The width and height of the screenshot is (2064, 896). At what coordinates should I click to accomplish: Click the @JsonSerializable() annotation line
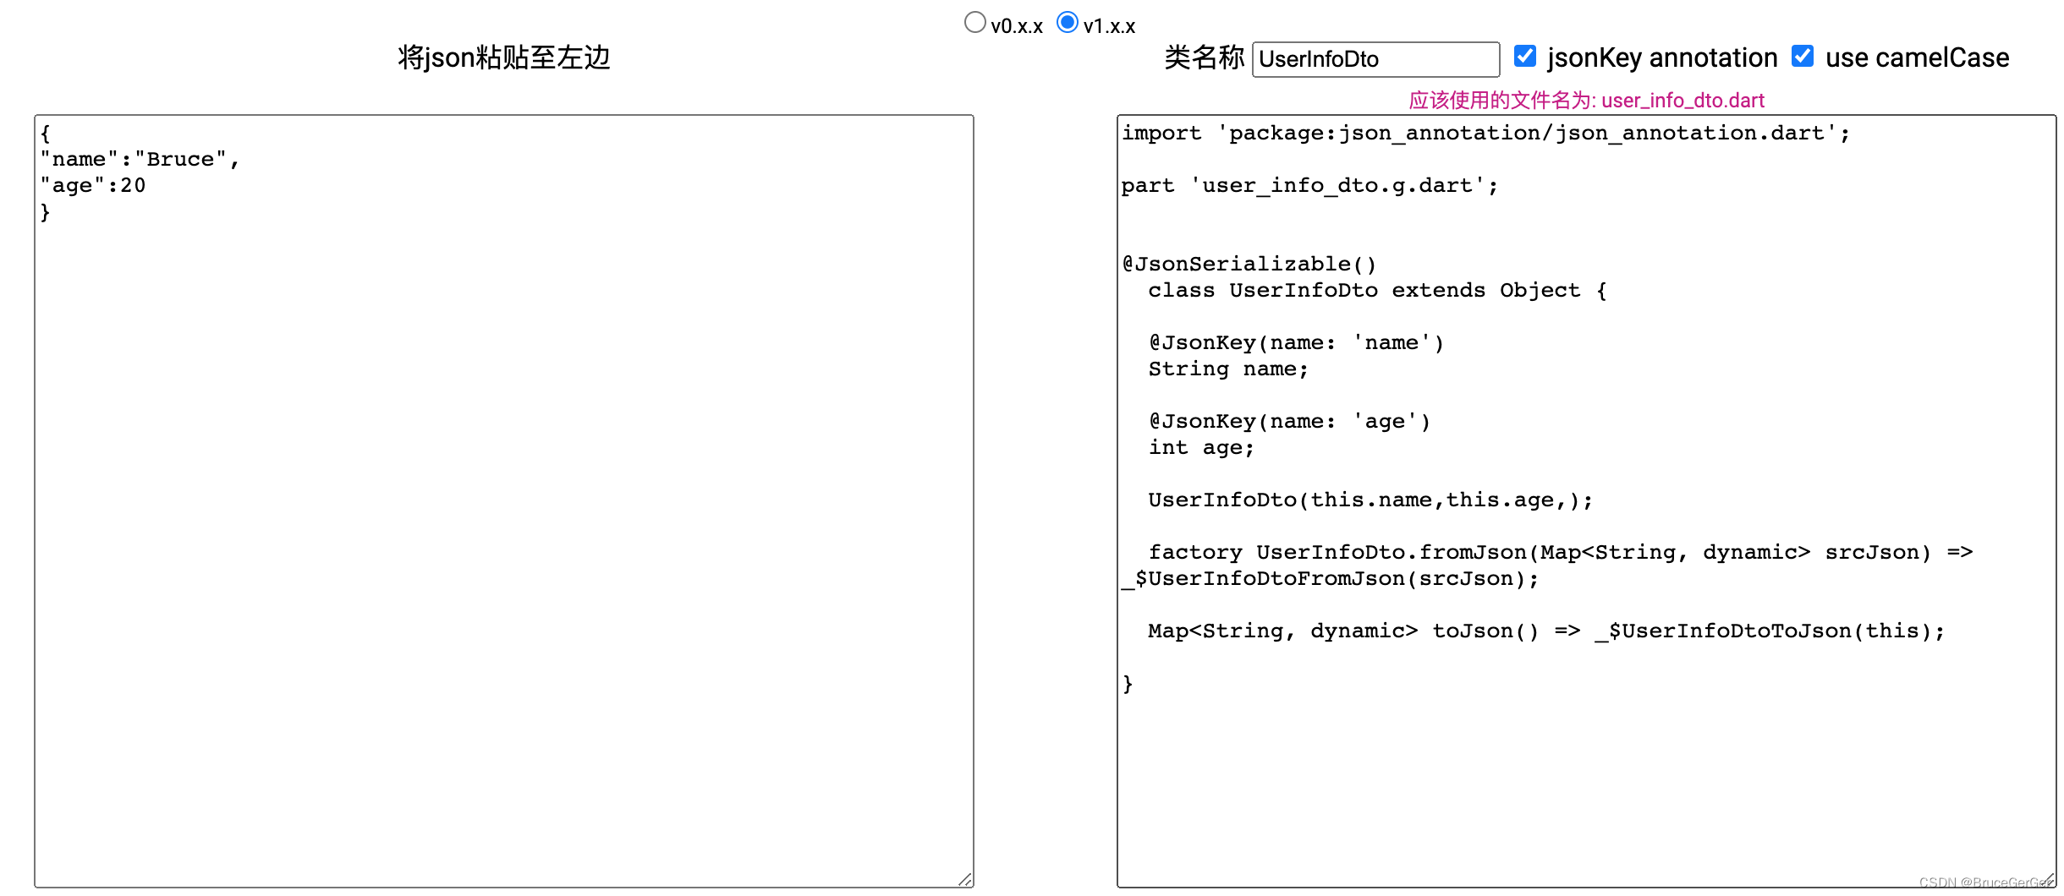point(1248,263)
